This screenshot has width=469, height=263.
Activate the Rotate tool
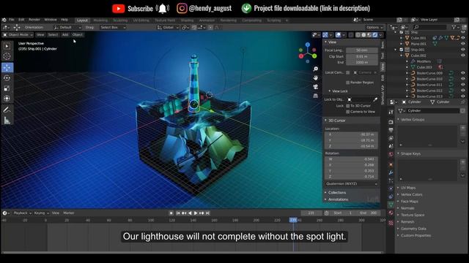click(x=7, y=78)
